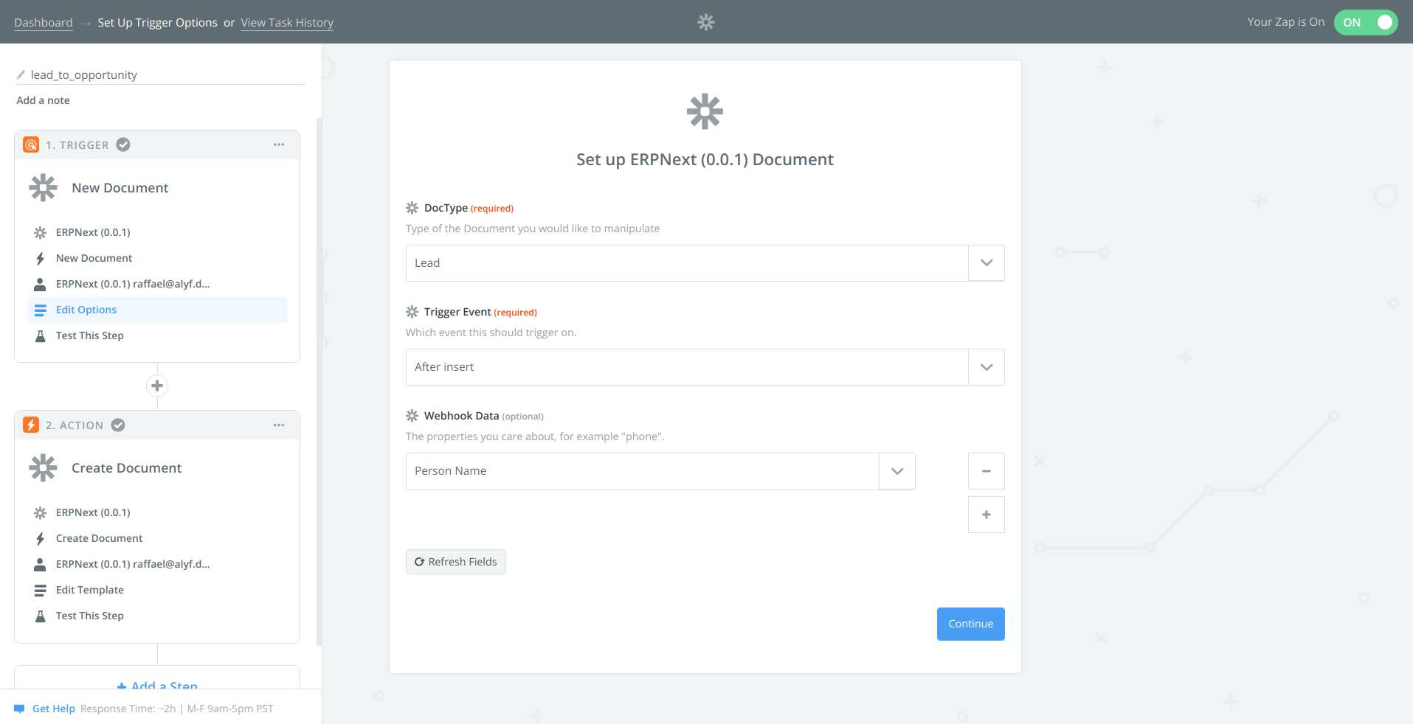Click the person icon in Action account row

coord(40,564)
